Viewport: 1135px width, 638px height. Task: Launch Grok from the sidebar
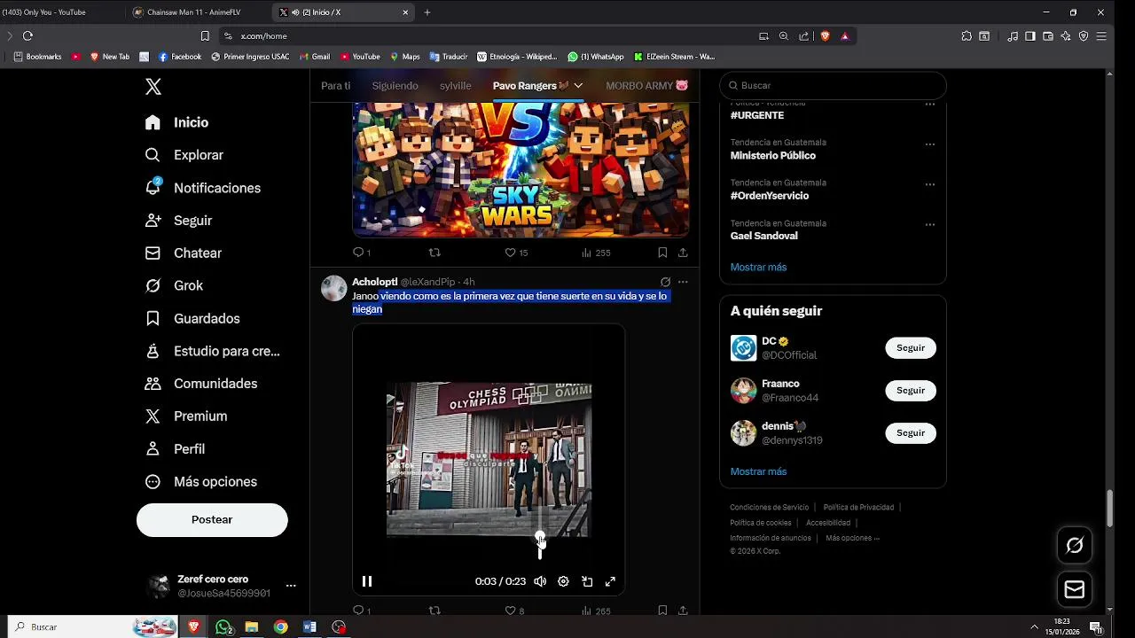point(174,285)
